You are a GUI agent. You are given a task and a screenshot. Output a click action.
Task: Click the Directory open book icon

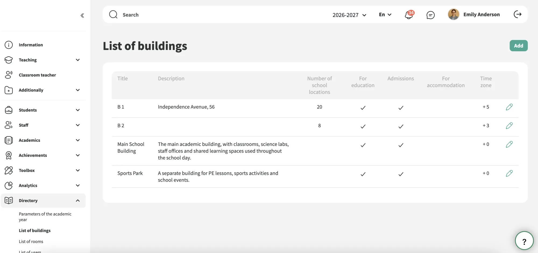(9, 200)
